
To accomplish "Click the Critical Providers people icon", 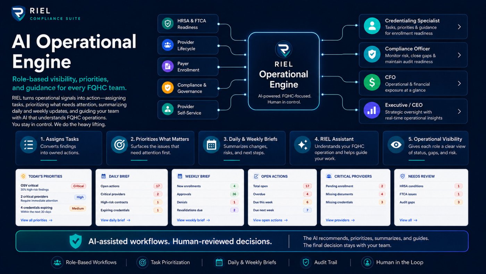I will (329, 176).
